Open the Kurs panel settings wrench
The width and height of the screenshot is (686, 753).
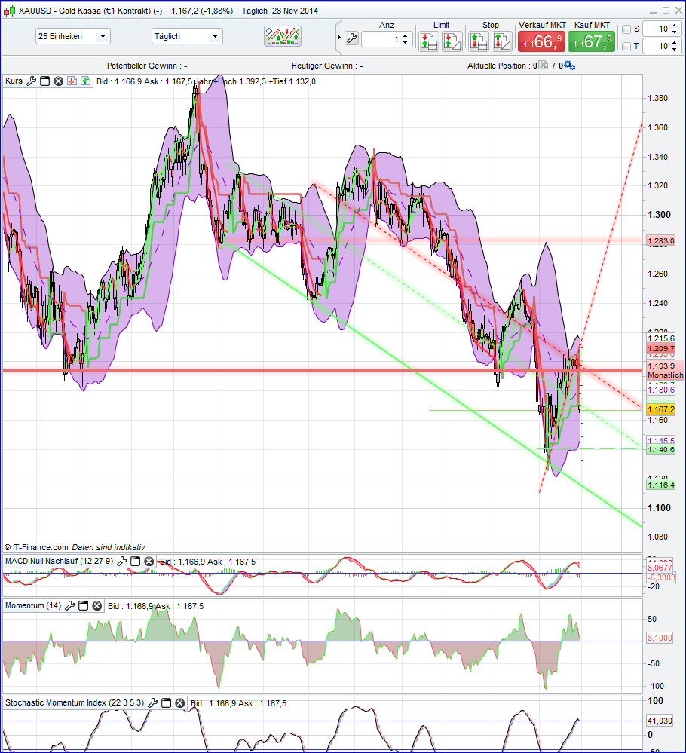[32, 80]
